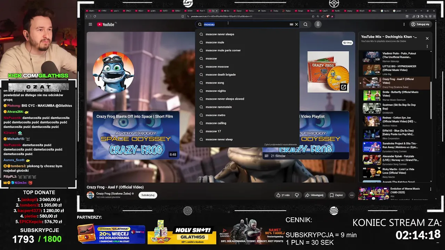The width and height of the screenshot is (445, 250).
Task: Open playlist panel three-dot options
Action: pyautogui.click(x=427, y=47)
